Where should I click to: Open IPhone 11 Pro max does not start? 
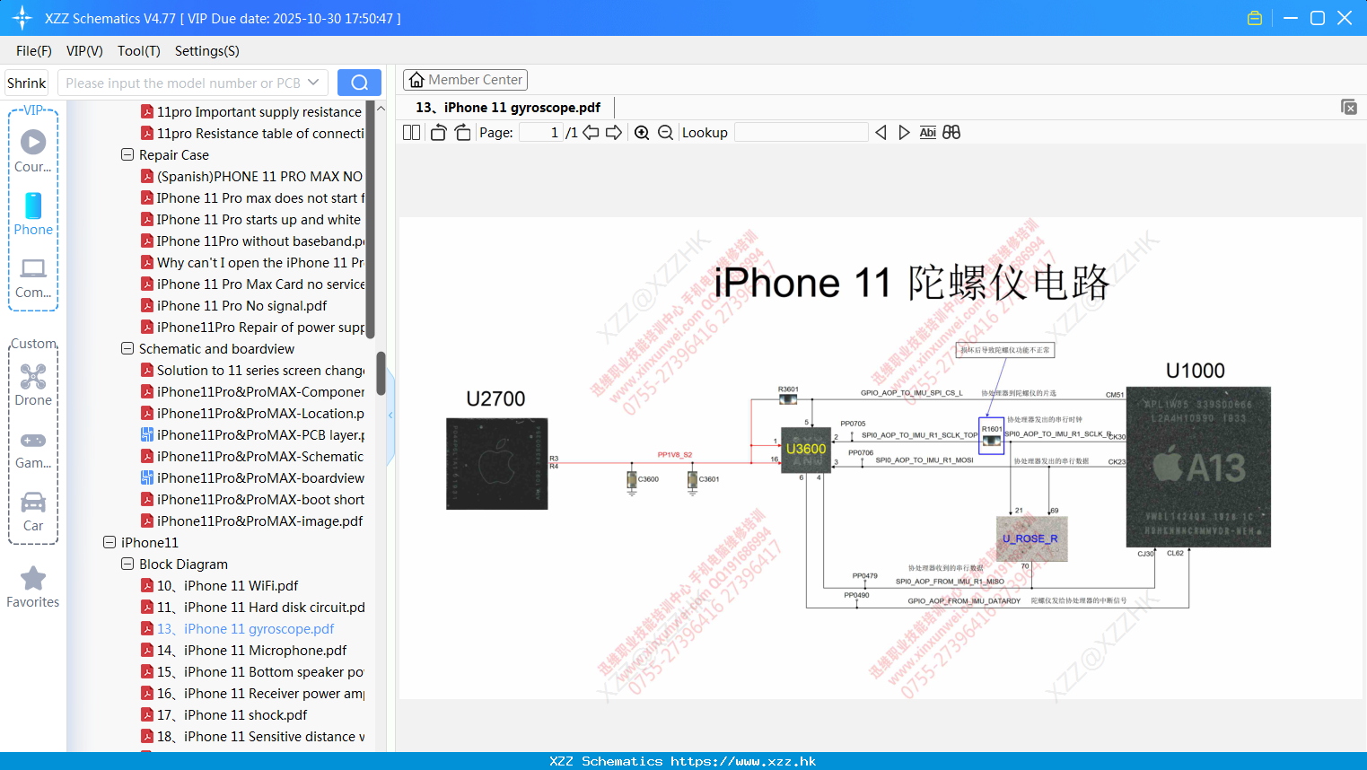[x=252, y=197]
